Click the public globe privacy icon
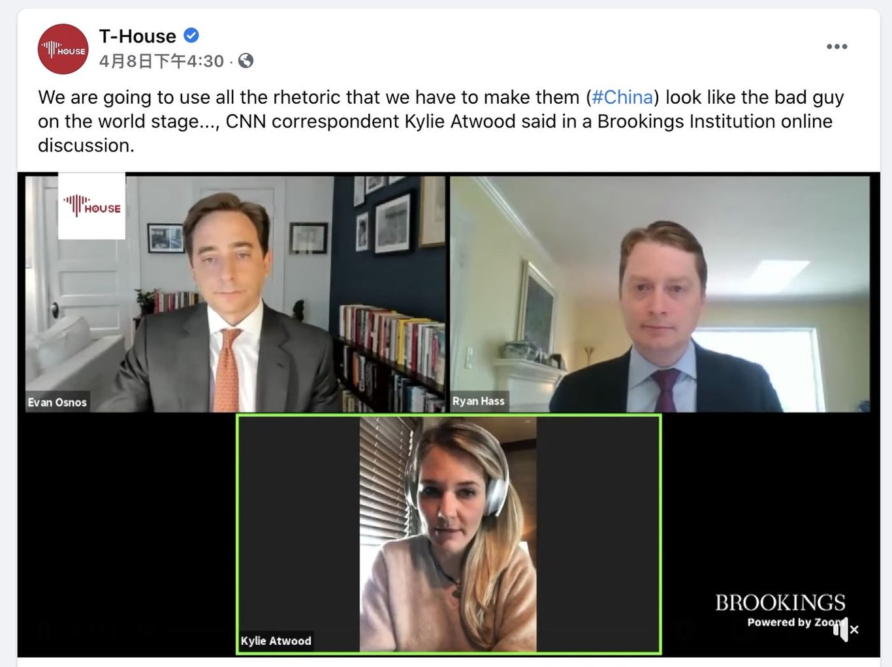 (x=246, y=61)
